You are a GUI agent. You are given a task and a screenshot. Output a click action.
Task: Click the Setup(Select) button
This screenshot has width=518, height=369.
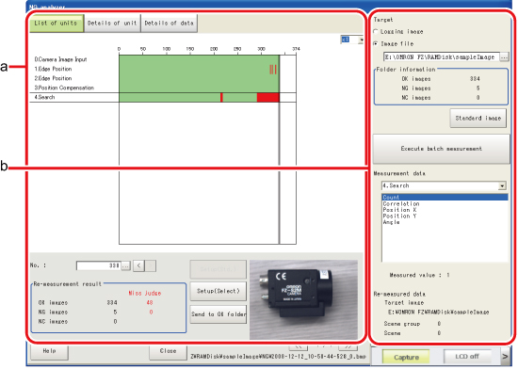(x=219, y=291)
